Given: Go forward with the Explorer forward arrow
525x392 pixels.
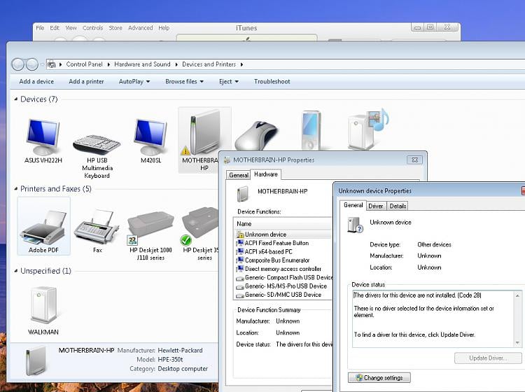Looking at the screenshot, I should [x=31, y=64].
